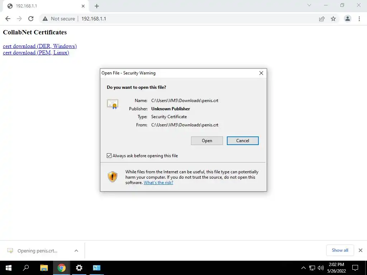
Task: Click the Not secure warning triangle icon
Action: 45,19
